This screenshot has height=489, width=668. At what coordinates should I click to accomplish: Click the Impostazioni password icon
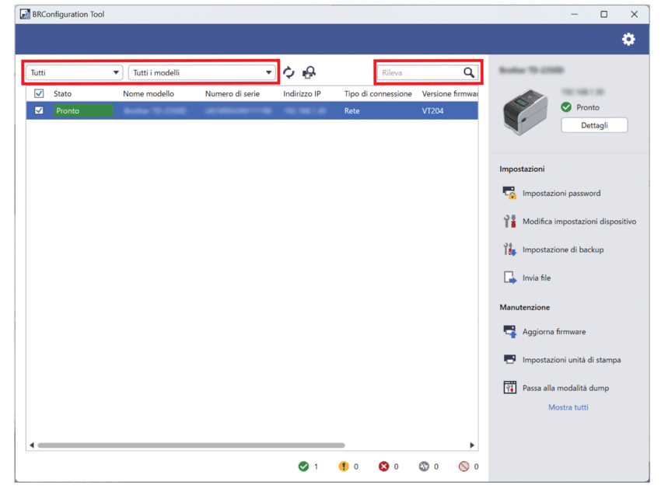[x=509, y=193]
